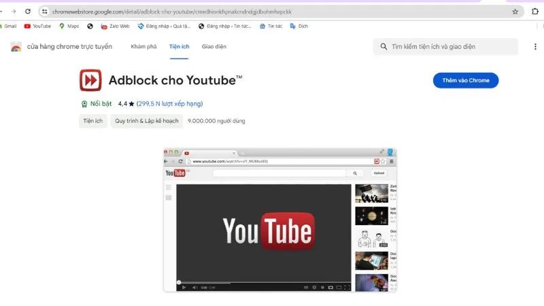Open the Gmail bookmark
This screenshot has height=306, width=544.
tap(8, 26)
